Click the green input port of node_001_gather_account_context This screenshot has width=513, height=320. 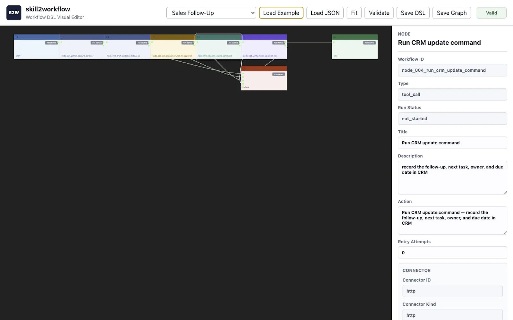tap(61, 42)
